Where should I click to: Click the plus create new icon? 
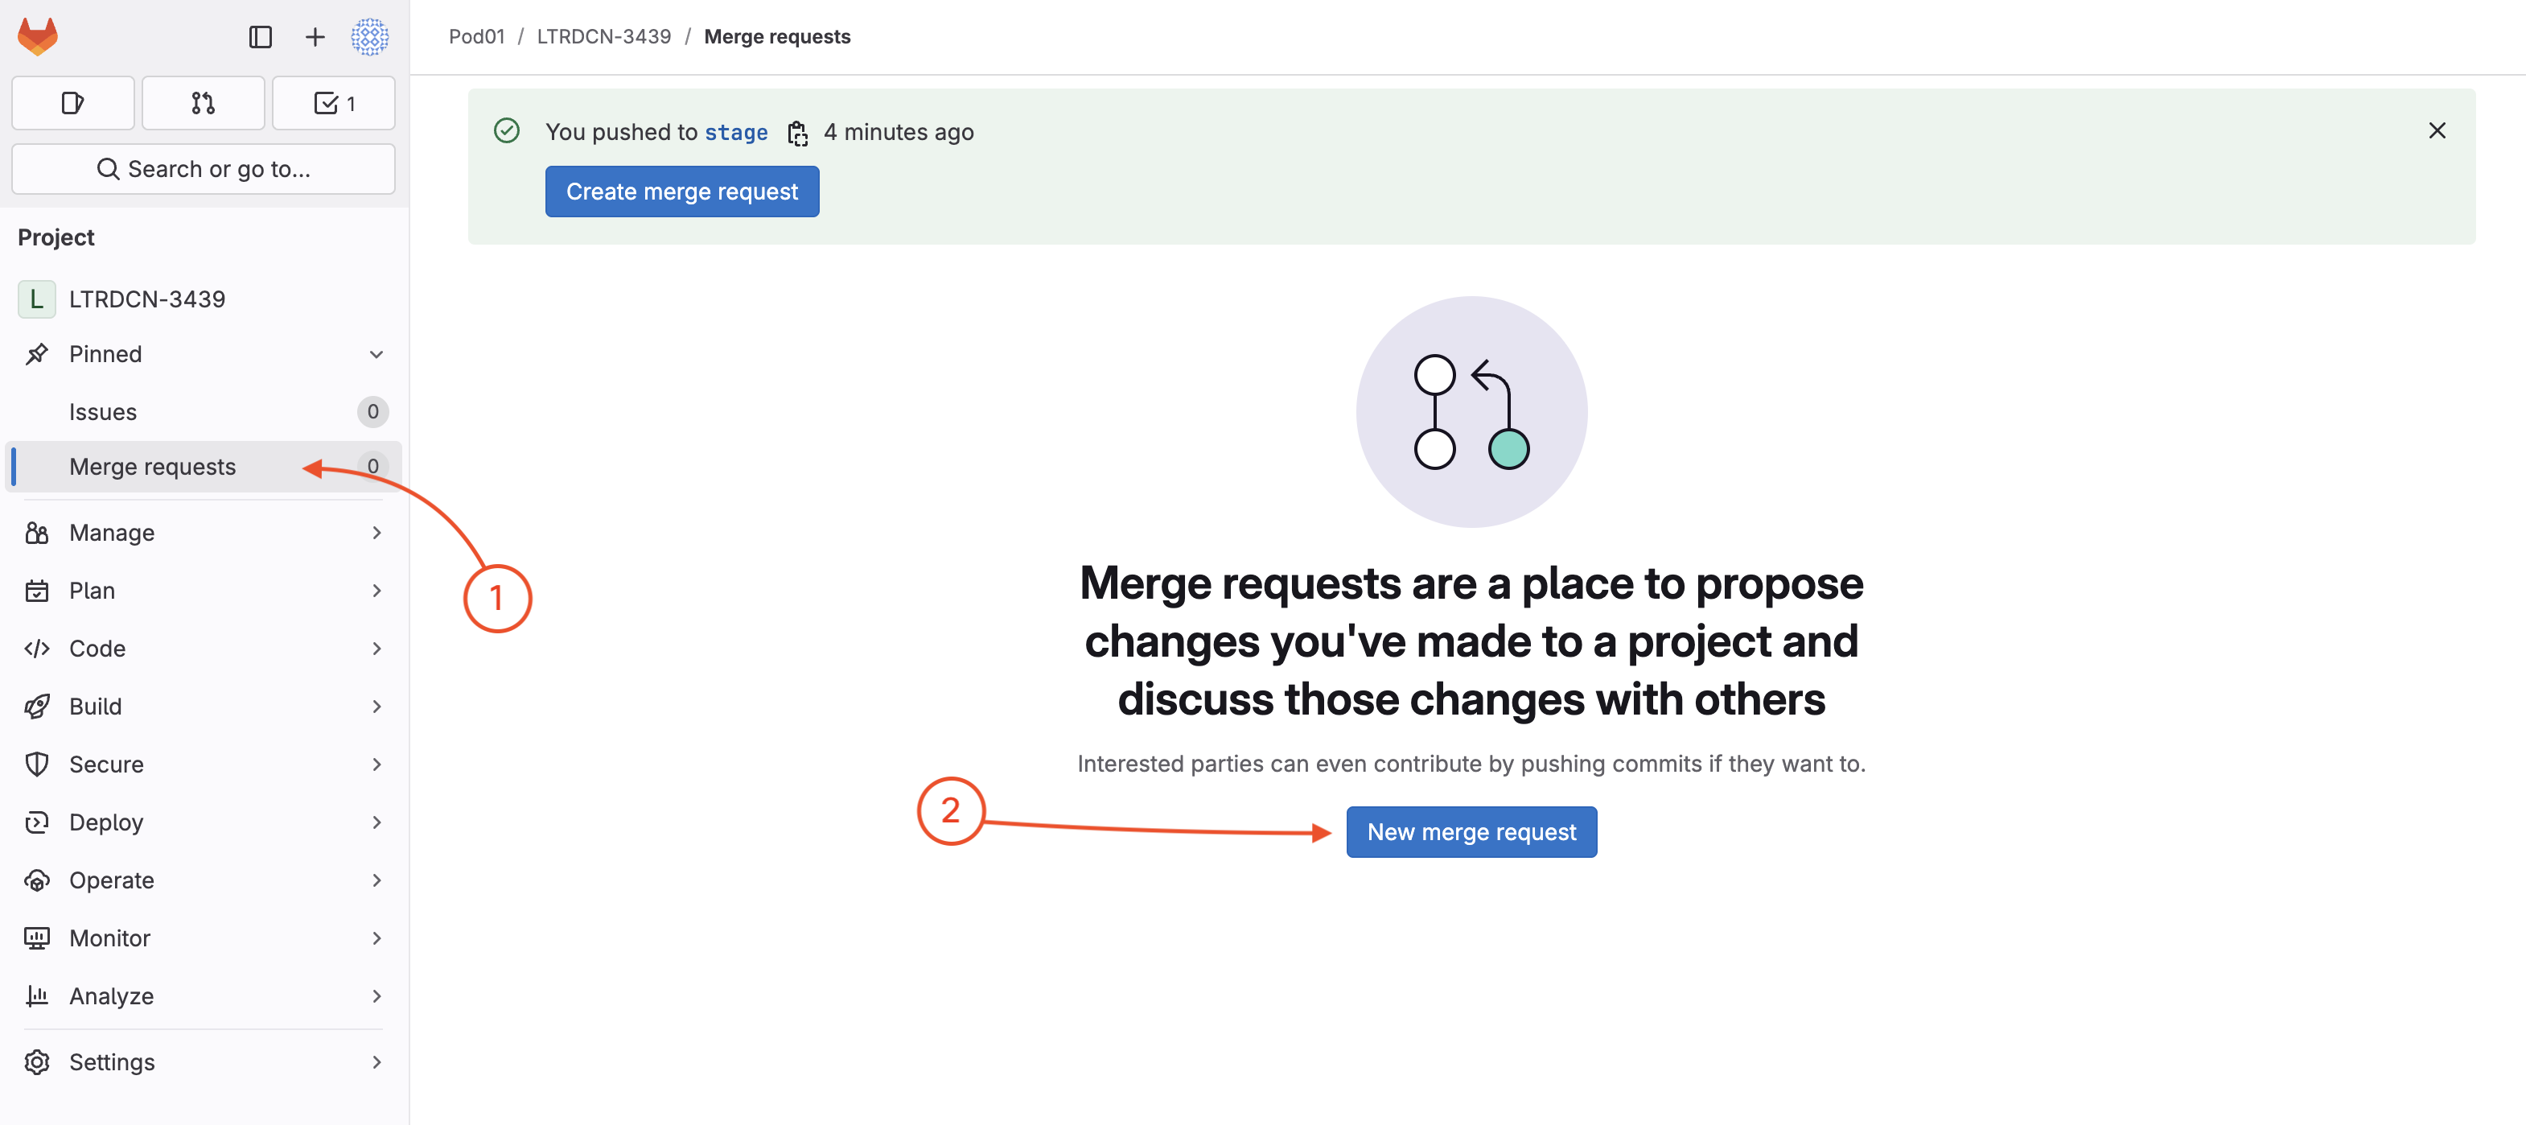[315, 37]
